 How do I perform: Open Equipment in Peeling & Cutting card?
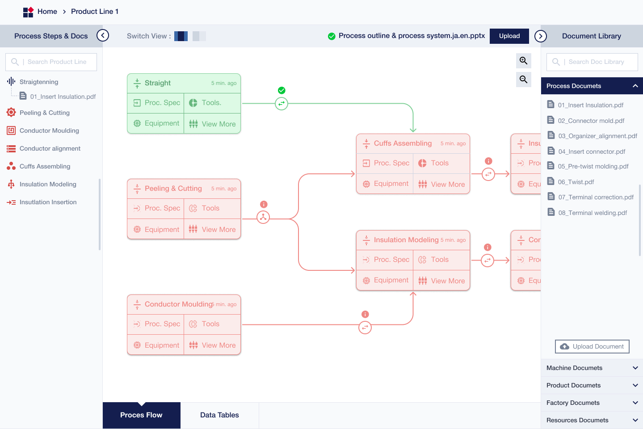coord(155,229)
